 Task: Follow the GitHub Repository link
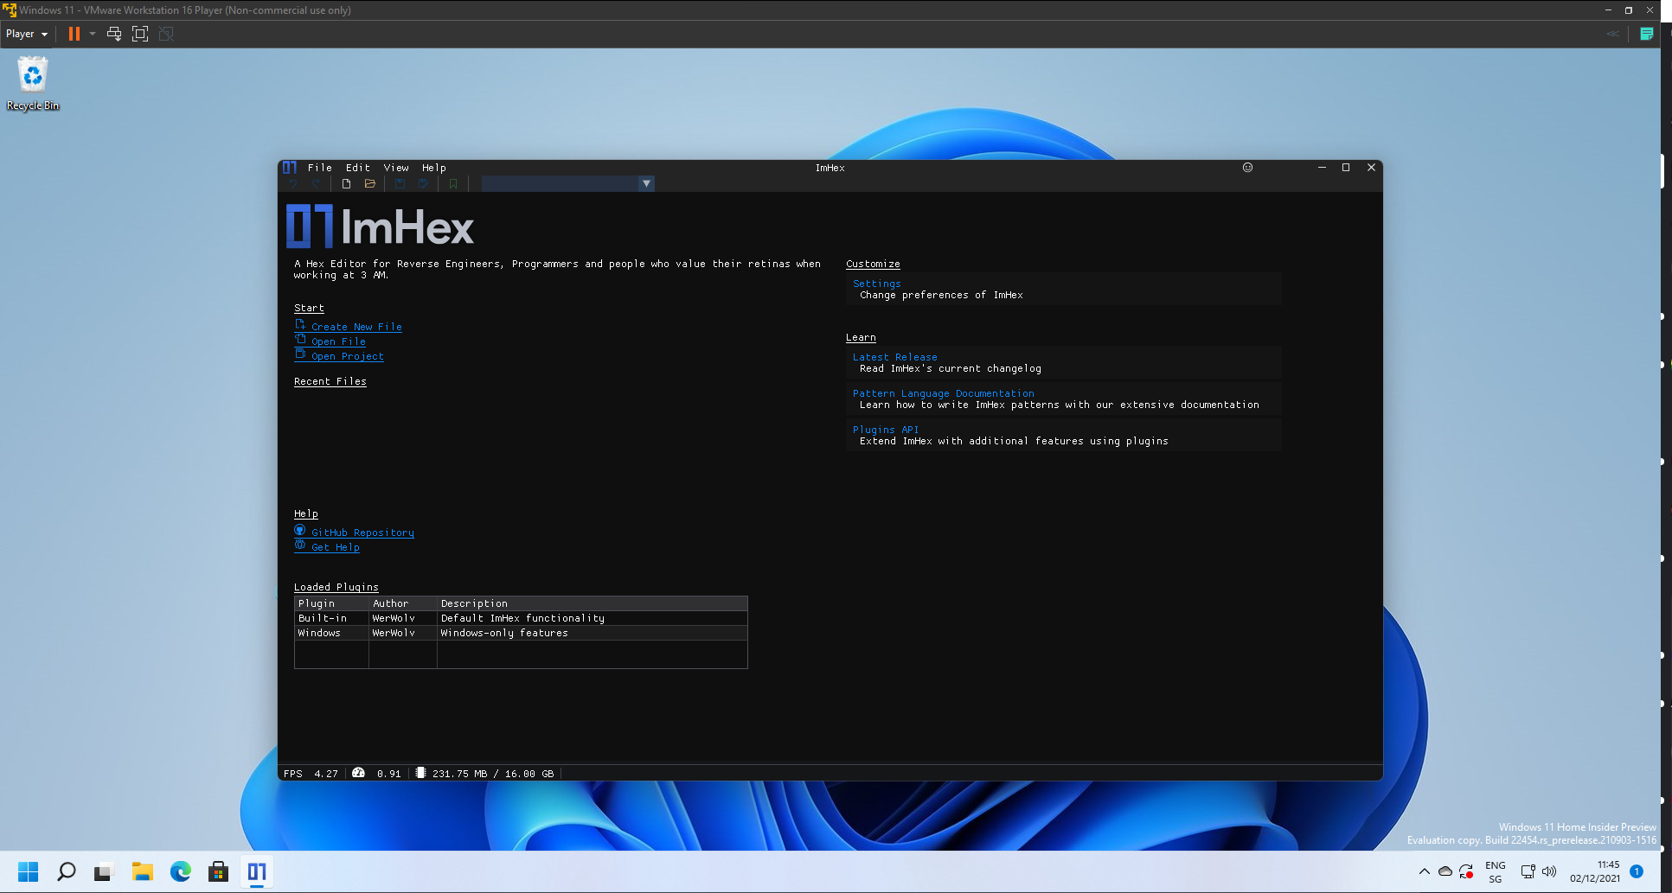click(362, 532)
